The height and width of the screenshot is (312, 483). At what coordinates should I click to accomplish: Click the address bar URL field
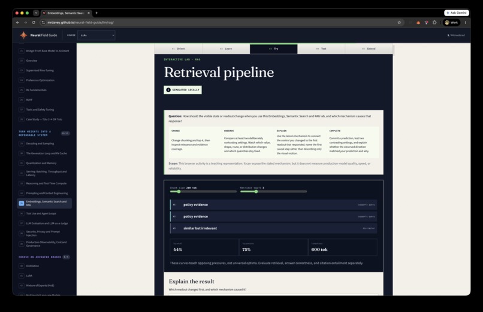221,23
